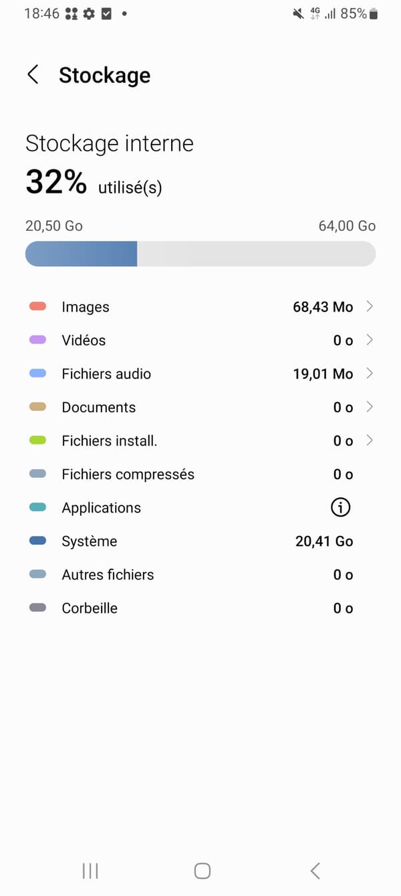Open the Fichiers install. row
The image size is (401, 896).
click(200, 441)
